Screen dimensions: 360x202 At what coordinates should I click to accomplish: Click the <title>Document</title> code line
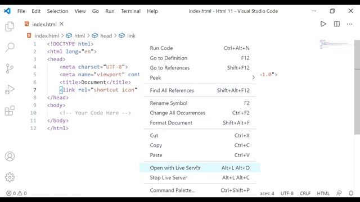95,82
